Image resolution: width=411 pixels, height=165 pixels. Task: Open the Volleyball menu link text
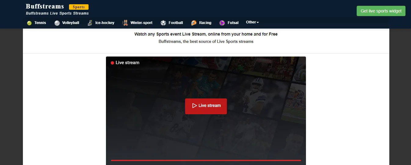[71, 23]
